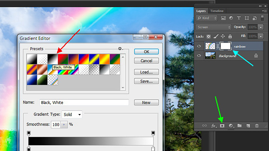
Task: Click the lock transparent pixels icon
Action: (x=208, y=36)
